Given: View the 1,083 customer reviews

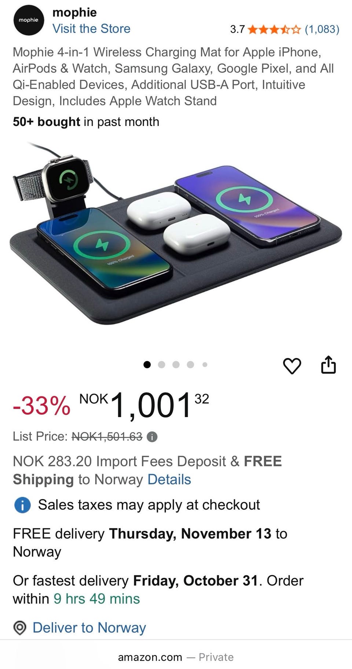Looking at the screenshot, I should point(322,29).
